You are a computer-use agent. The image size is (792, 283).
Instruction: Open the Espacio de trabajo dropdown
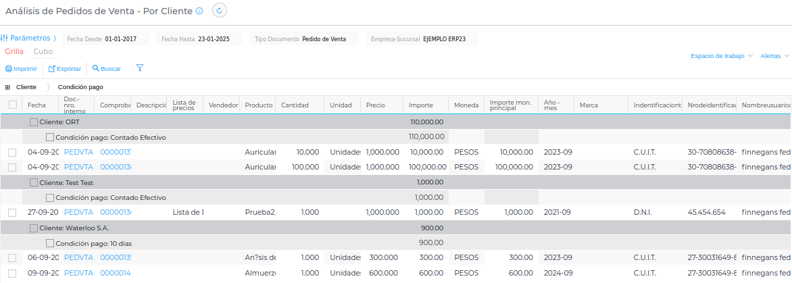tap(721, 56)
